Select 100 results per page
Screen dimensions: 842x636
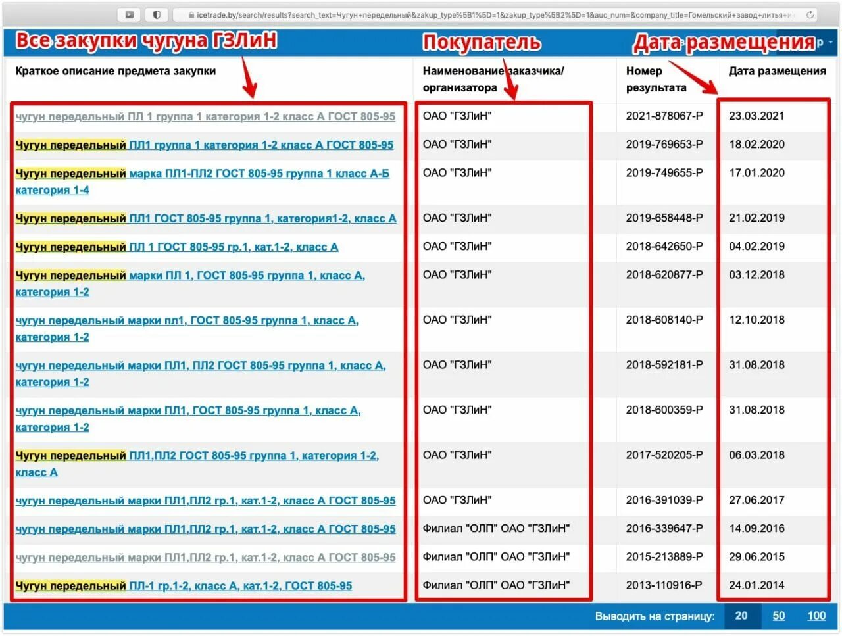click(816, 616)
